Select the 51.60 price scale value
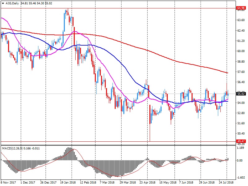Image resolution: width=248 pixels, height=186 pixels. [241, 123]
